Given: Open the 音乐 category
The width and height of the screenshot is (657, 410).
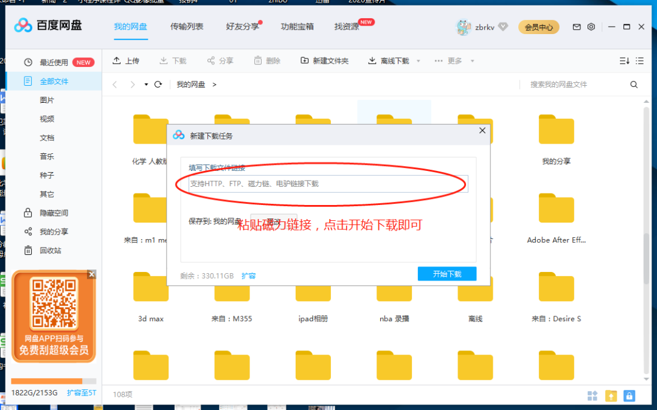Looking at the screenshot, I should pos(47,156).
